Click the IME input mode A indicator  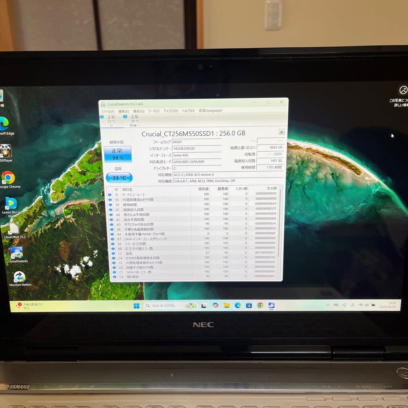353,305
